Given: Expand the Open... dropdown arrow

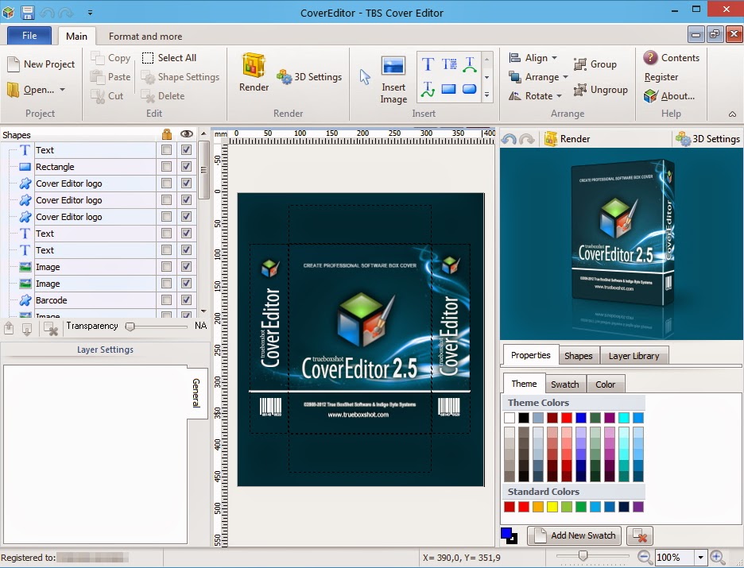Looking at the screenshot, I should coord(62,90).
